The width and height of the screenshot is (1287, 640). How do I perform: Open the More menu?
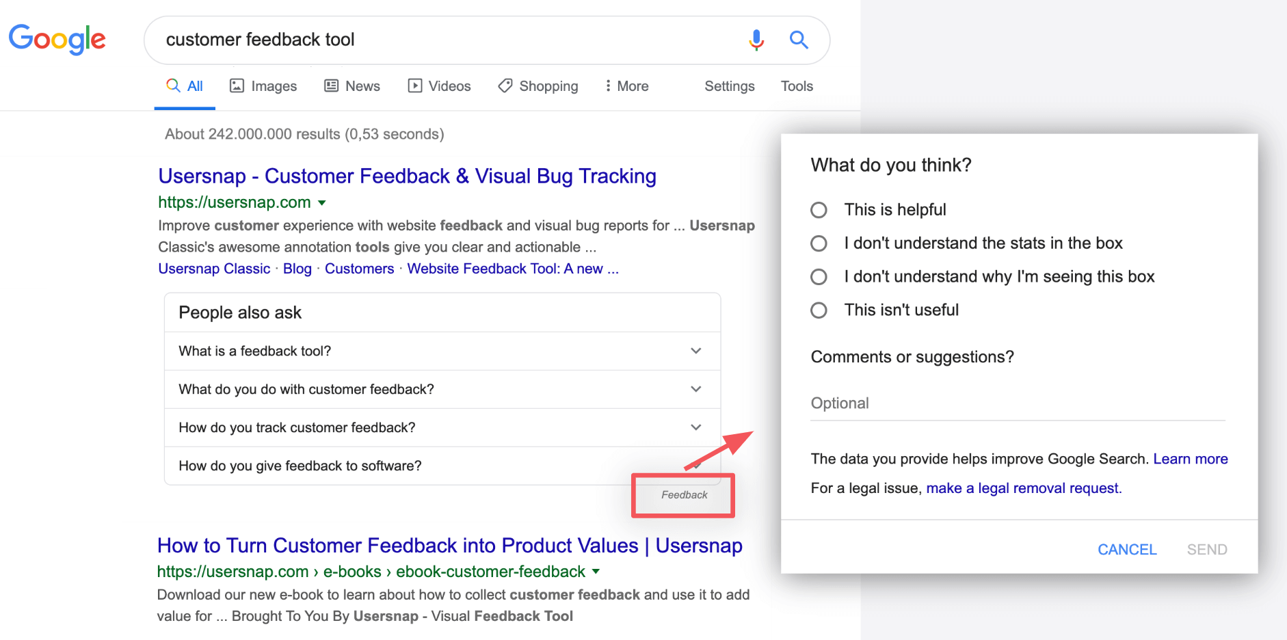pyautogui.click(x=626, y=86)
